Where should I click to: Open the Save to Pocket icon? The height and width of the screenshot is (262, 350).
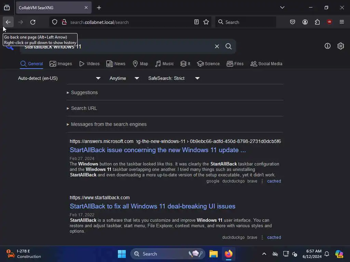coord(293,22)
